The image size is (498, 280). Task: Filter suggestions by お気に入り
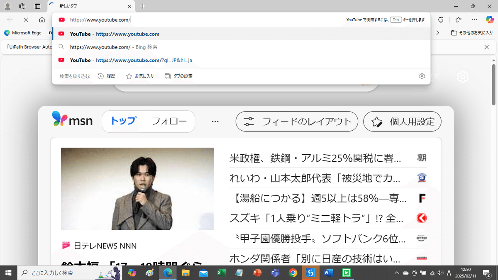(x=140, y=76)
